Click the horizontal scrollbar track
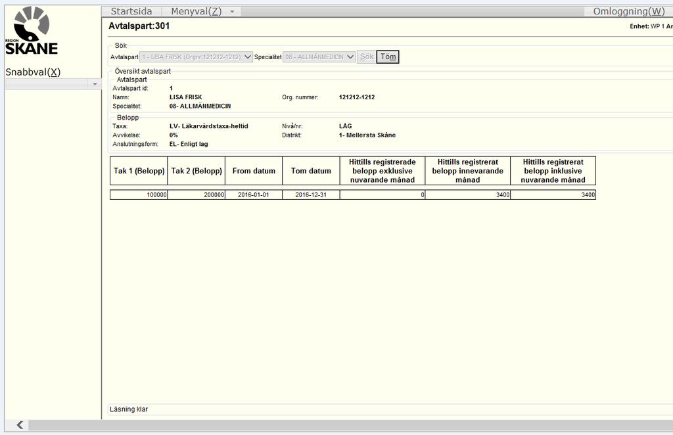The image size is (673, 435). pyautogui.click(x=350, y=424)
